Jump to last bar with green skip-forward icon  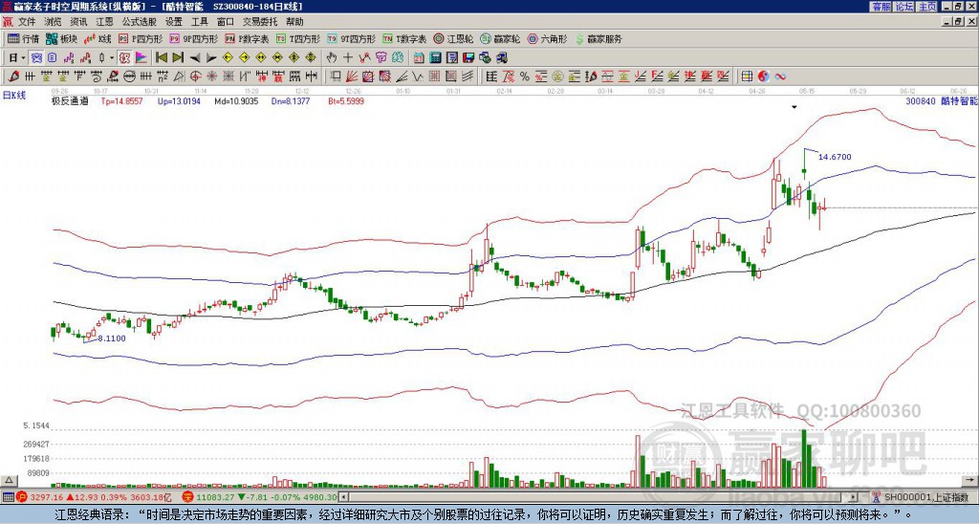[178, 57]
